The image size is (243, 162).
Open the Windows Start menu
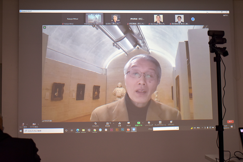21,131
